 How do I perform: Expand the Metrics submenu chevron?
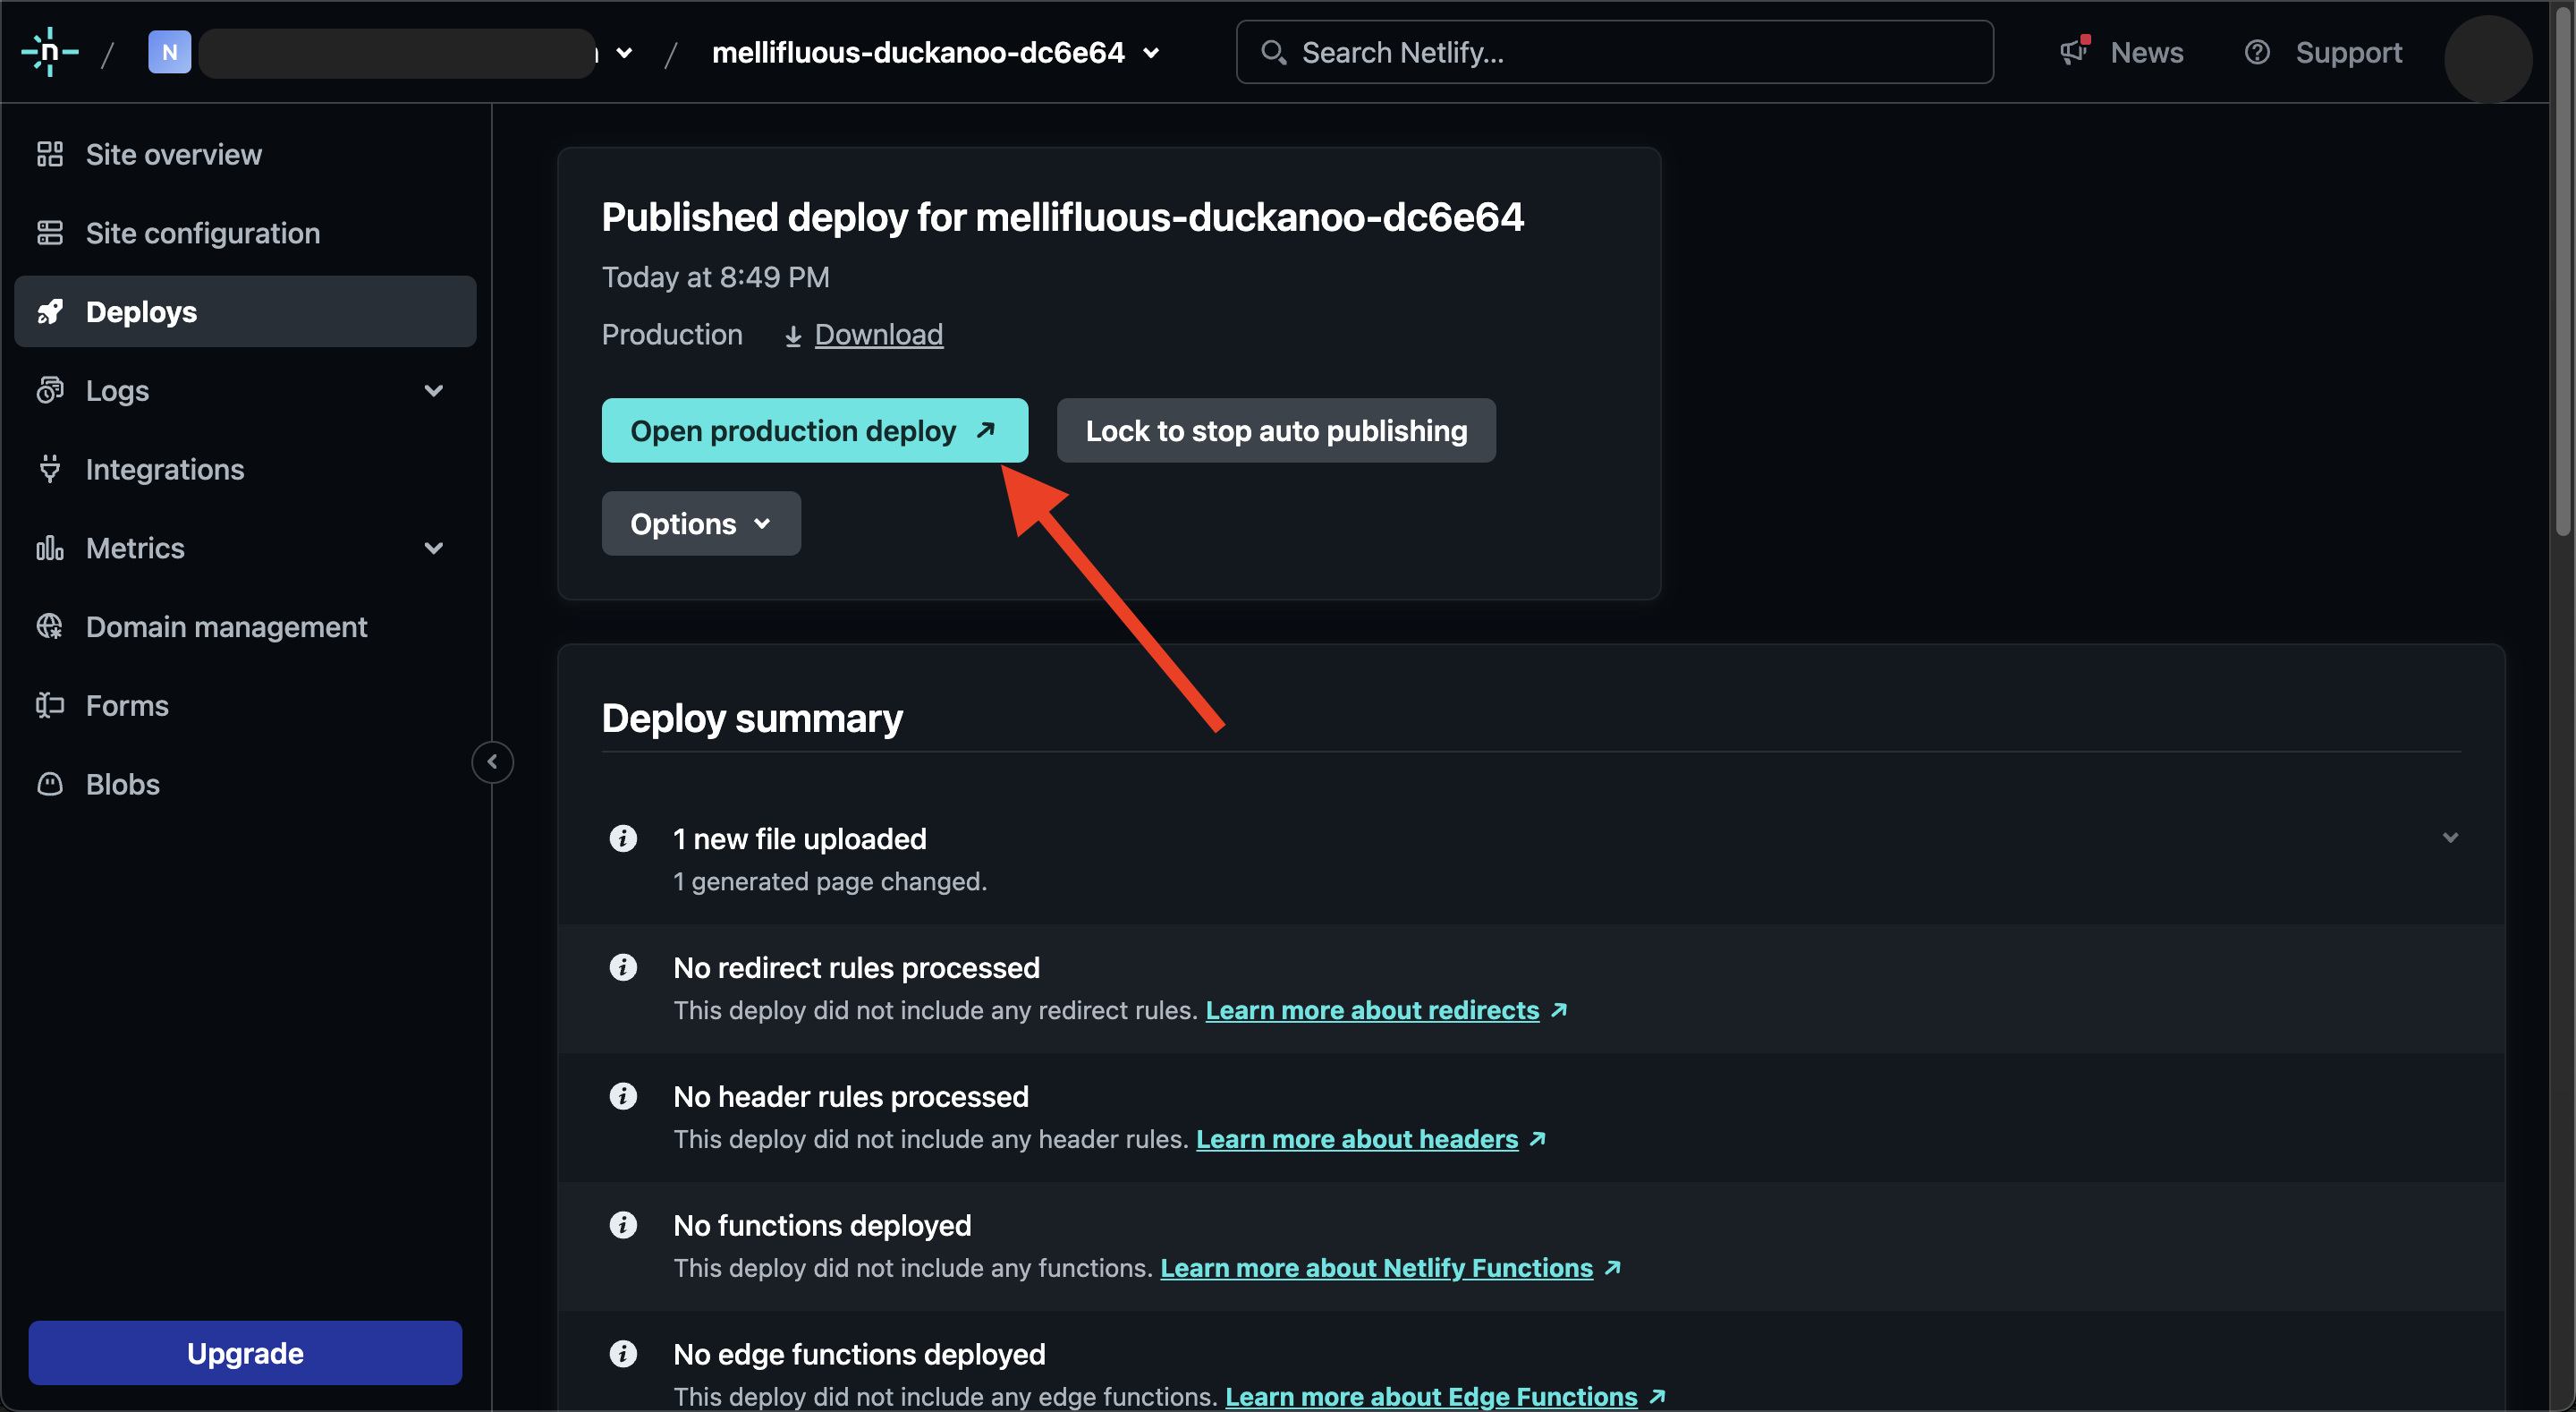(434, 549)
